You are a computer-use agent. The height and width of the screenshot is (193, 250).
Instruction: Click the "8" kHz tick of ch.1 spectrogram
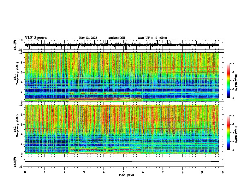(x=22, y=62)
